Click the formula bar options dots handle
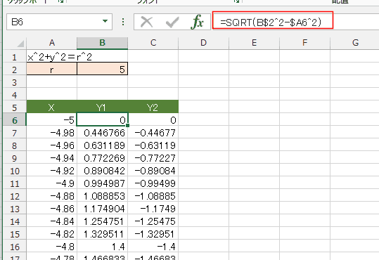This screenshot has height=260, width=379. (x=123, y=22)
